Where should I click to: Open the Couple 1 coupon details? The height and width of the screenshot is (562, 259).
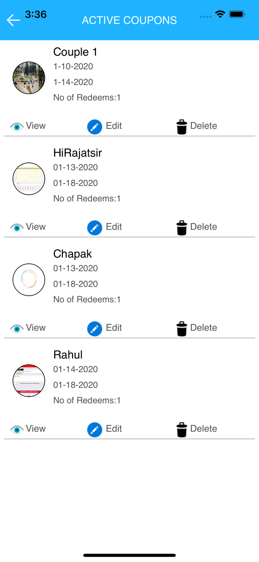coord(75,52)
